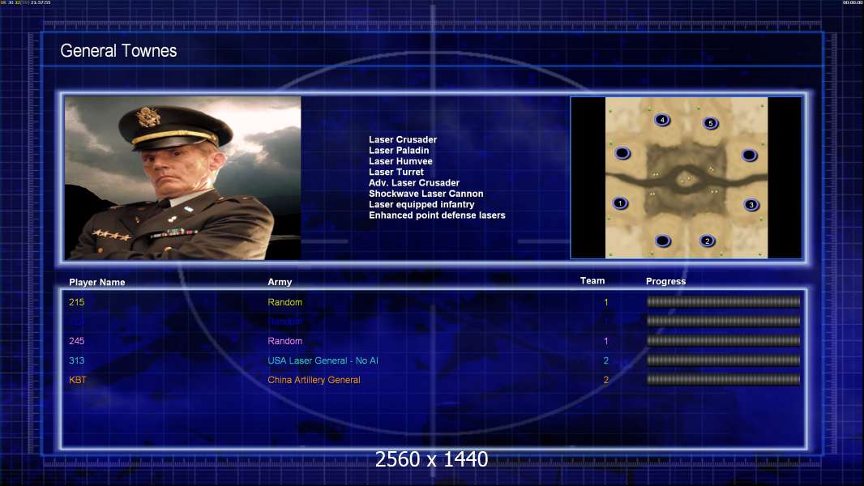Select player name 245
This screenshot has height=486, width=864.
coord(76,341)
